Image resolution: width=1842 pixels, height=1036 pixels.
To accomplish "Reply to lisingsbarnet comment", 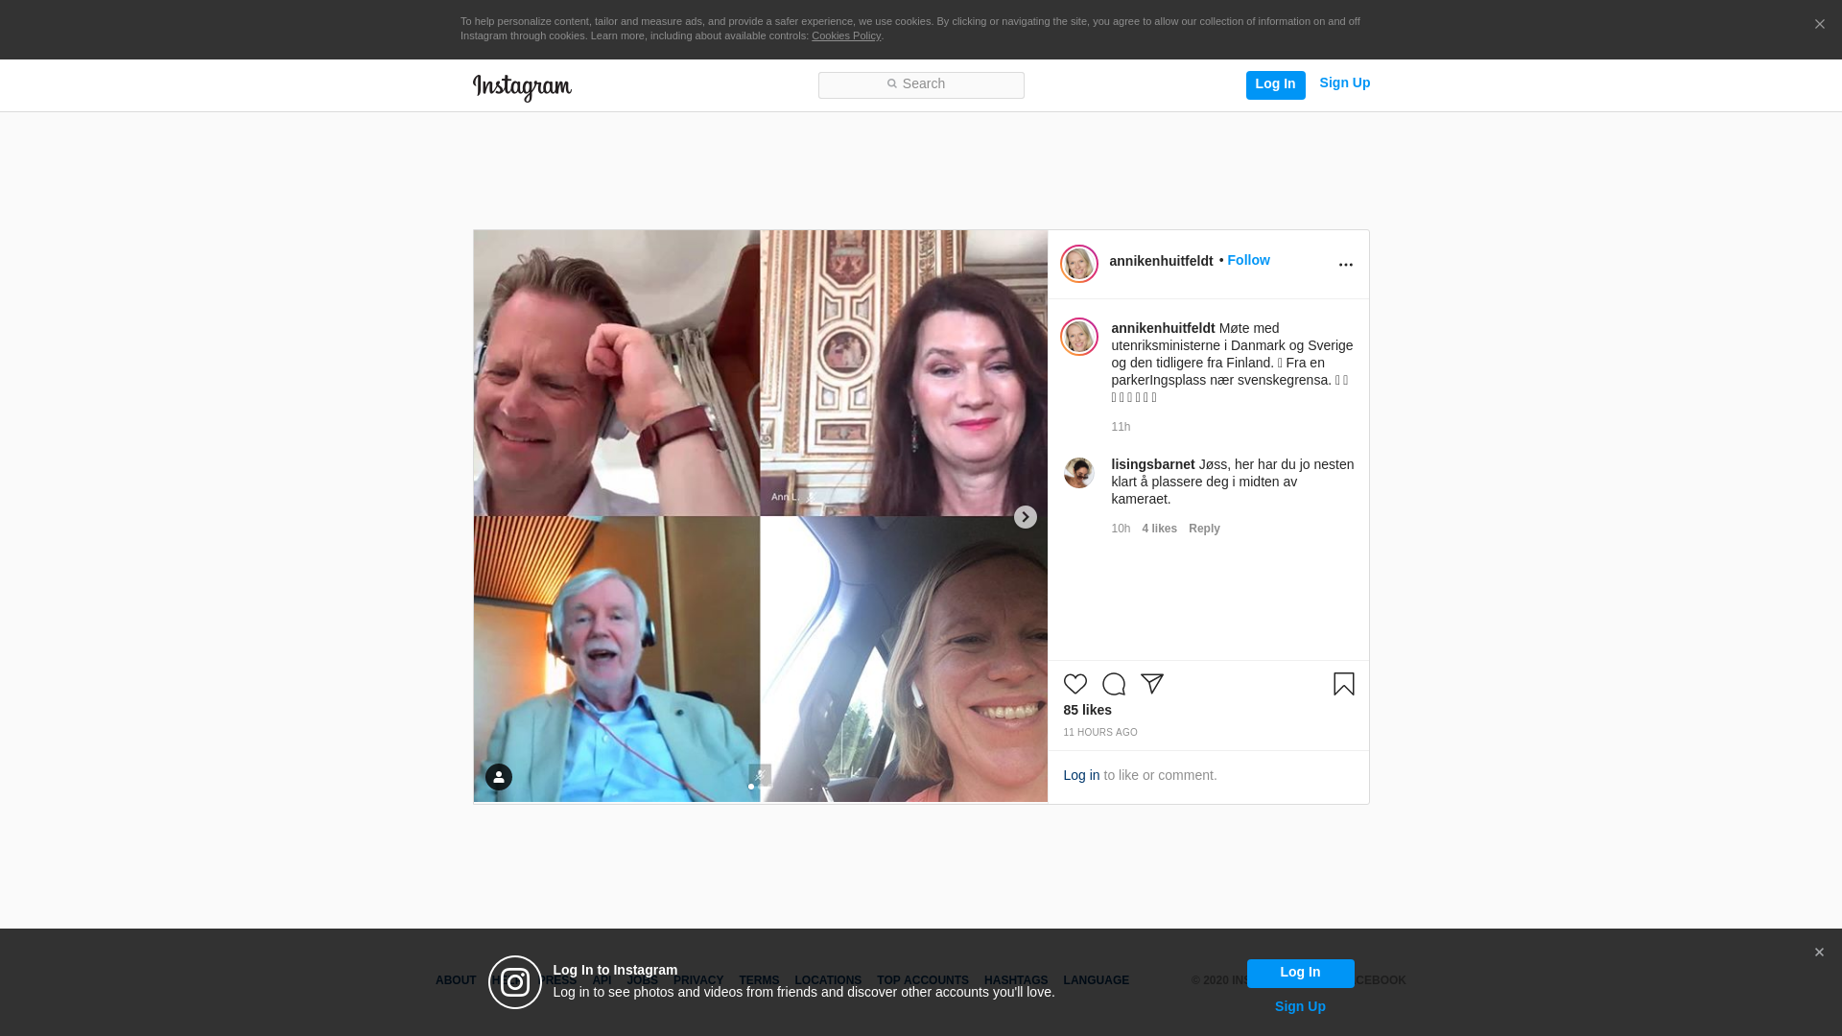I will click(1204, 529).
